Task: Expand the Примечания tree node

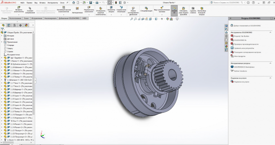Action: [2, 42]
